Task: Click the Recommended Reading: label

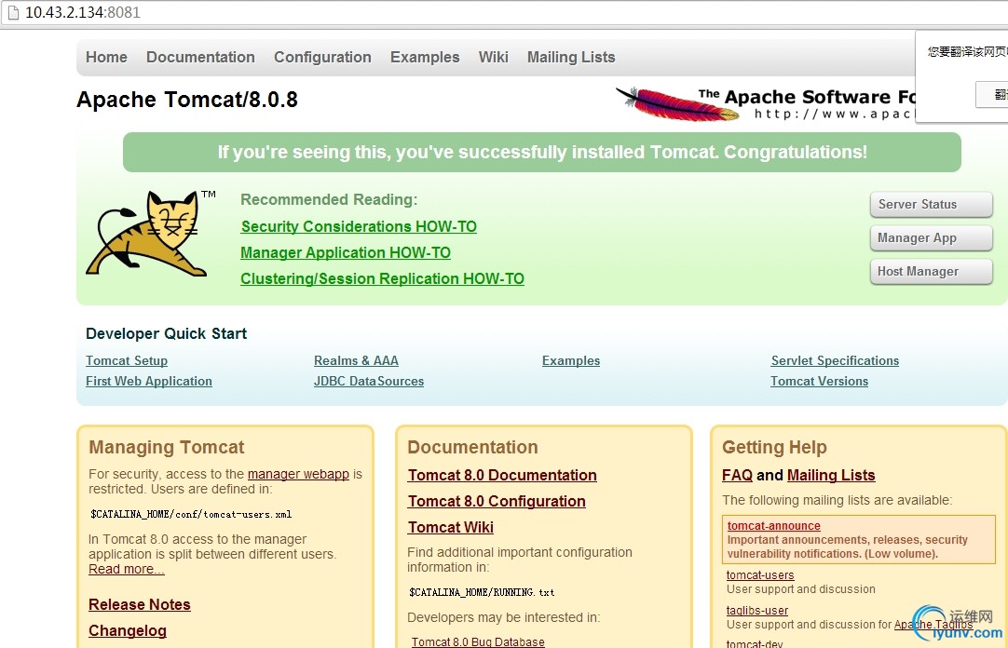Action: [329, 200]
